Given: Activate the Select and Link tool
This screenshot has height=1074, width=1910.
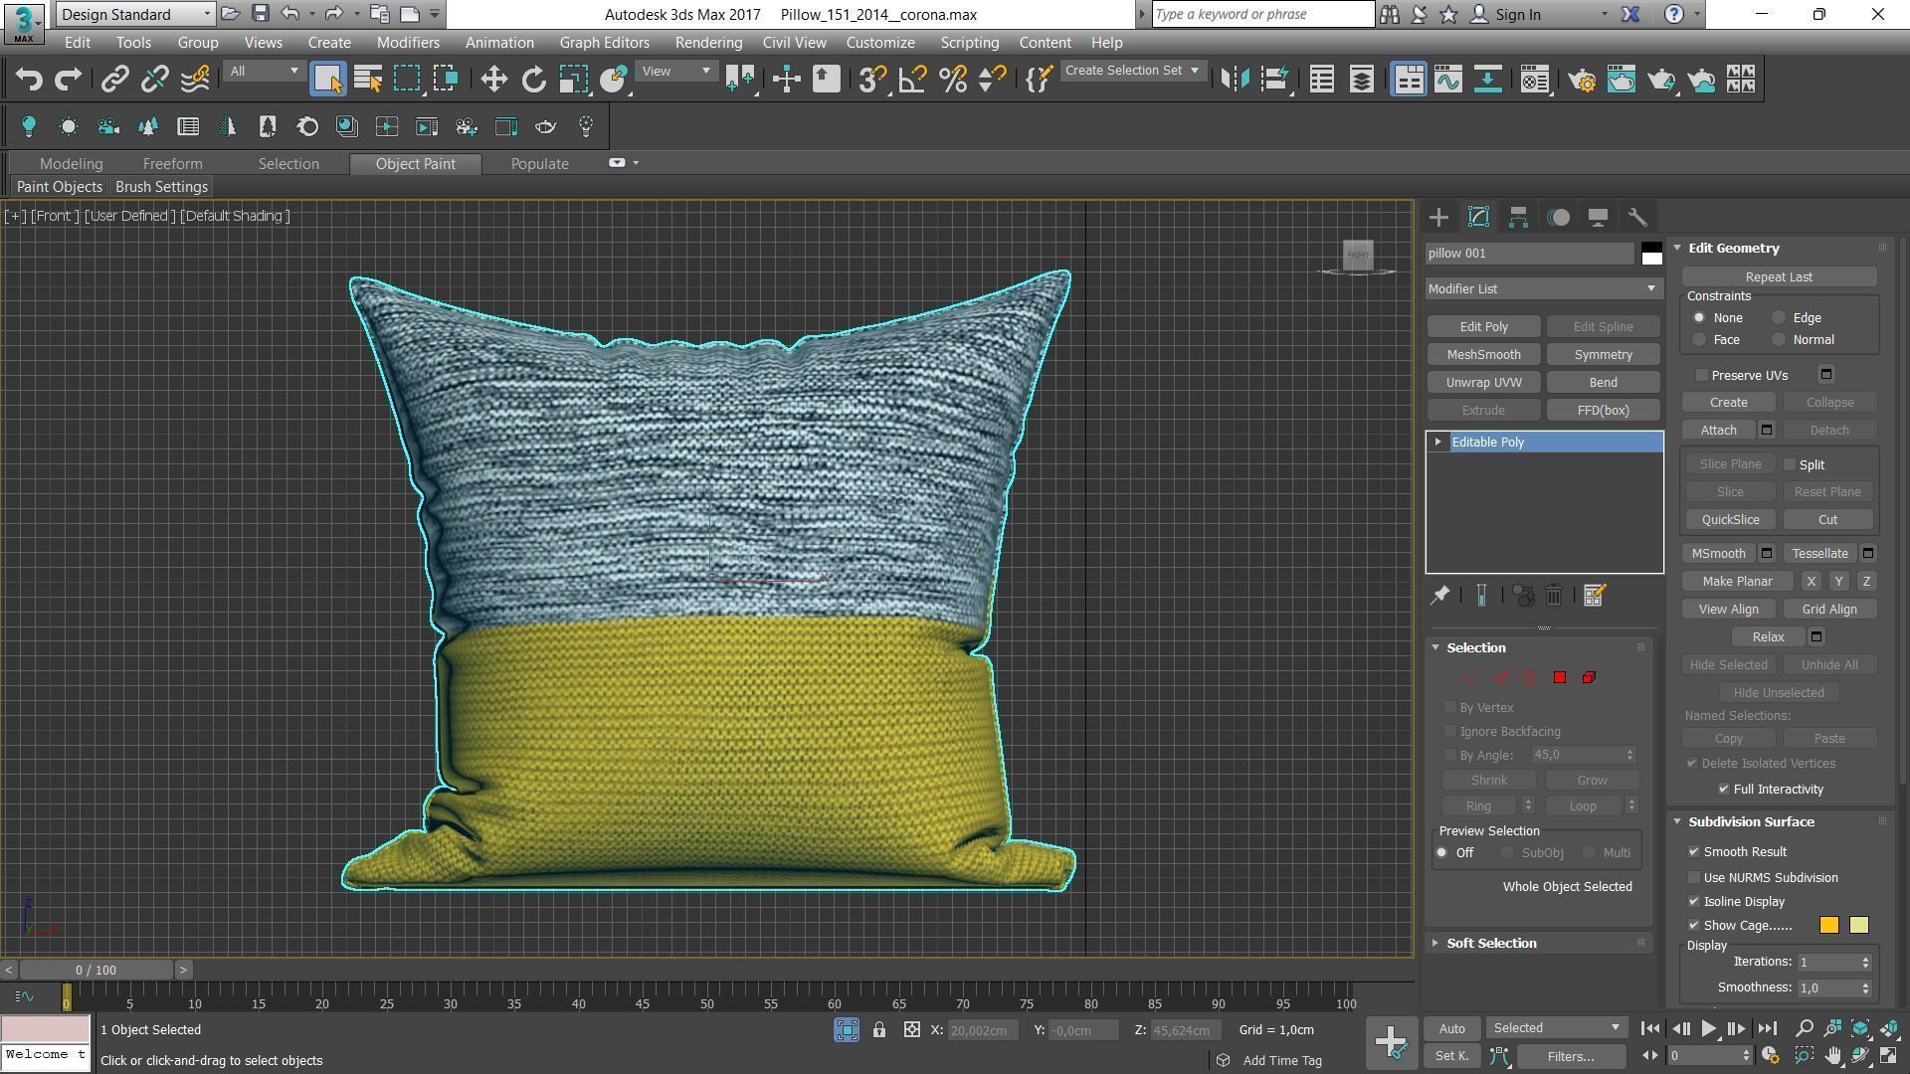Looking at the screenshot, I should click(115, 80).
